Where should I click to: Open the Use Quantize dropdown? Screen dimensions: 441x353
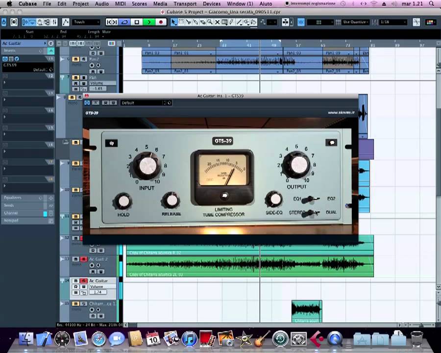(x=356, y=22)
